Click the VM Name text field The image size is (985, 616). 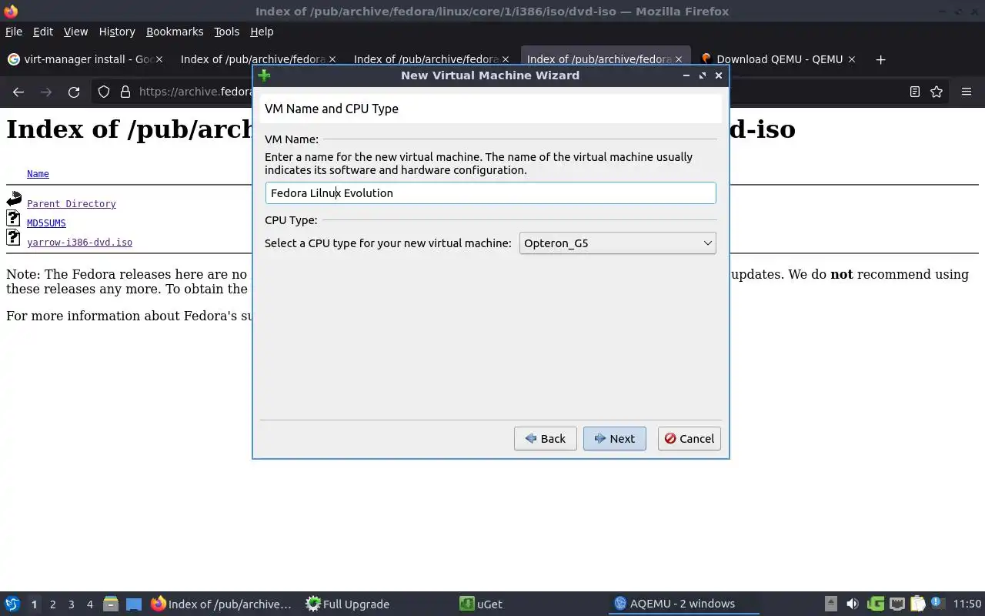(x=490, y=193)
